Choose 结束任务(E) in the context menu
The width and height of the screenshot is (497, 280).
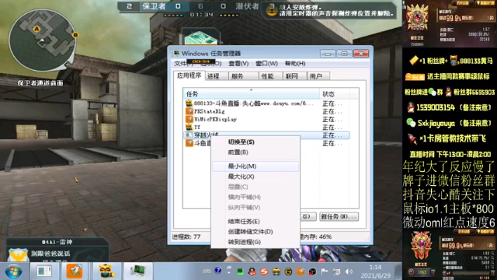(255, 221)
